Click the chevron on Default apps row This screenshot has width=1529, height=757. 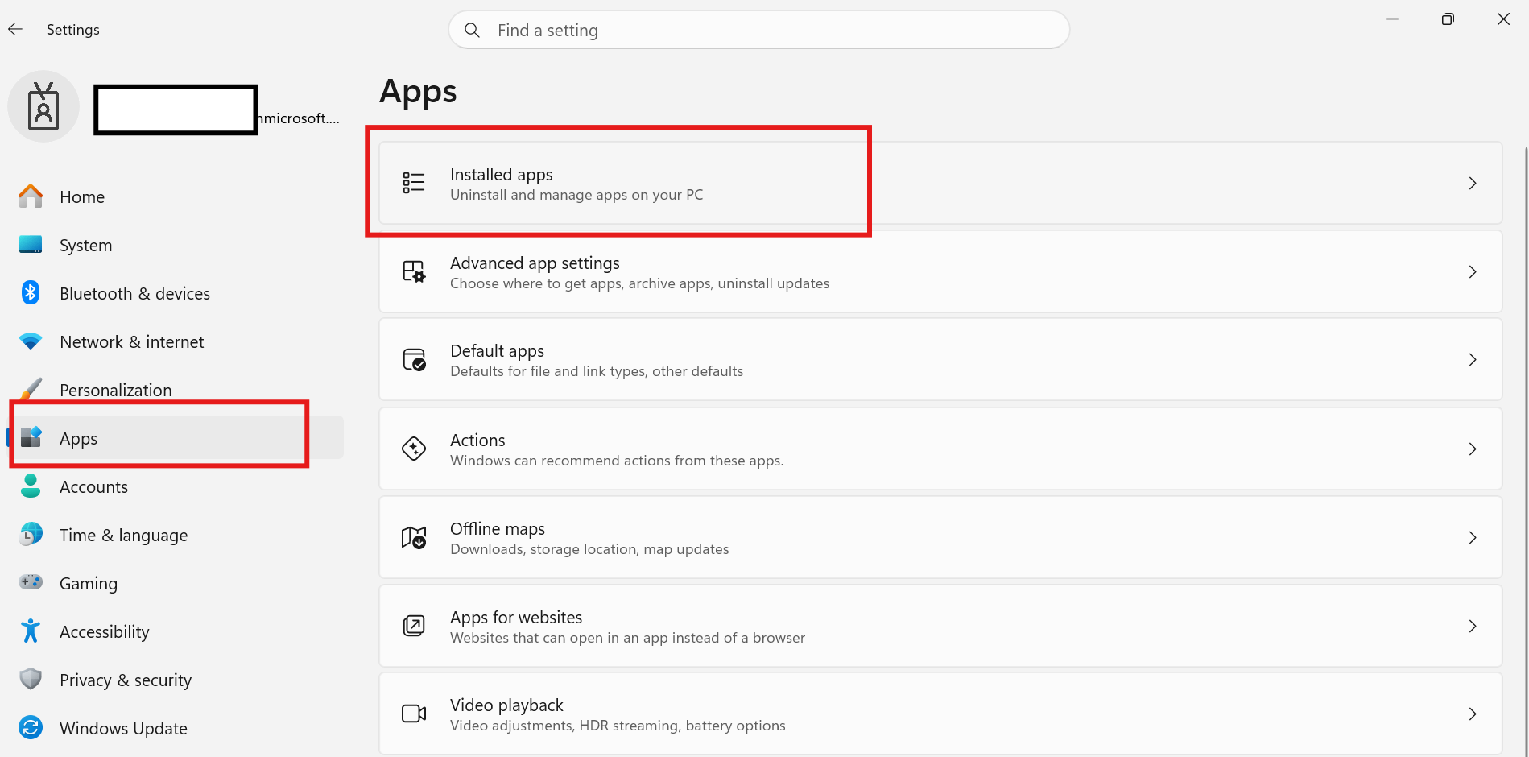click(x=1473, y=359)
